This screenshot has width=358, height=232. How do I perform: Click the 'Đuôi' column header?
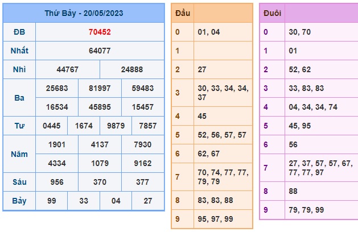tap(272, 13)
